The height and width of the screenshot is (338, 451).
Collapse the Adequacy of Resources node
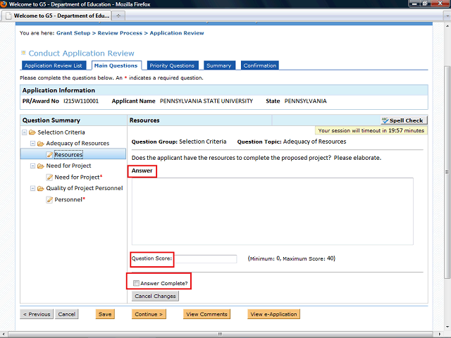coord(32,144)
